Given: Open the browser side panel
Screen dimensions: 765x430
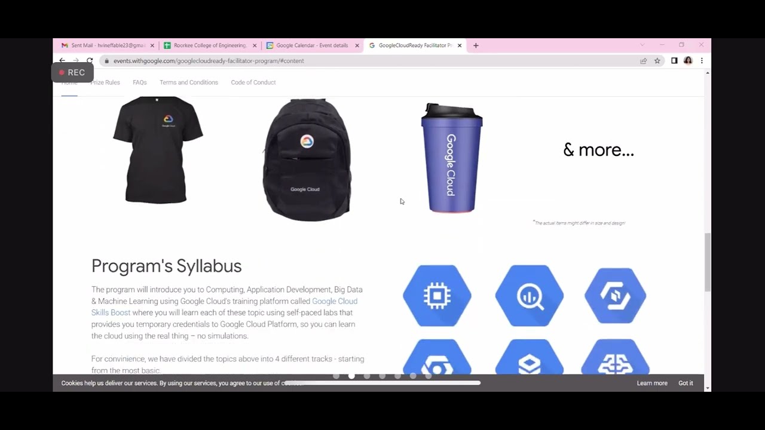Looking at the screenshot, I should tap(674, 61).
